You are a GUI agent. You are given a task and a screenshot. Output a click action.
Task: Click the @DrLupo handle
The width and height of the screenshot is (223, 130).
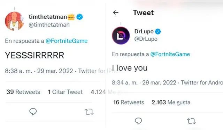pos(146,39)
